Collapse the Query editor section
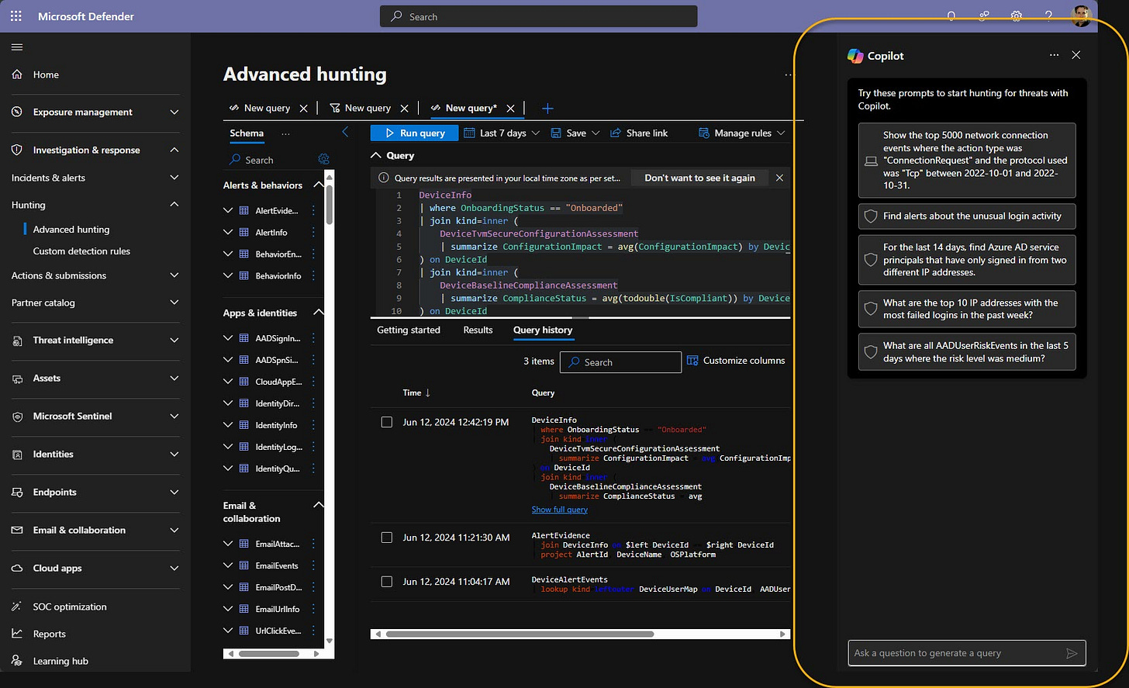 pos(376,155)
